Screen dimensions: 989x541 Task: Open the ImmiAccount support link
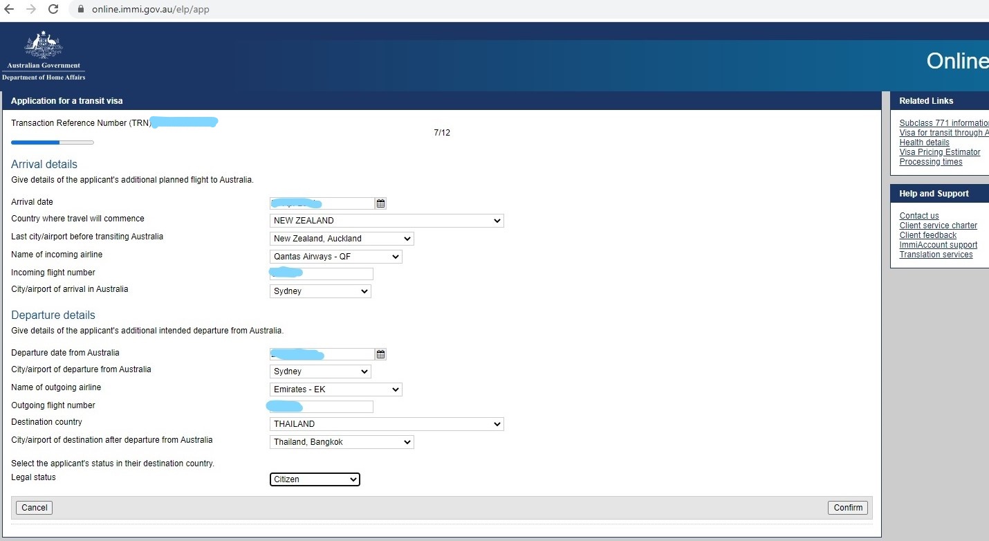(939, 245)
